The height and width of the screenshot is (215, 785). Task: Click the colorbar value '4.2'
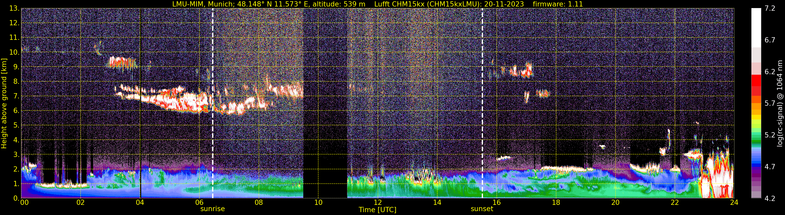click(770, 198)
